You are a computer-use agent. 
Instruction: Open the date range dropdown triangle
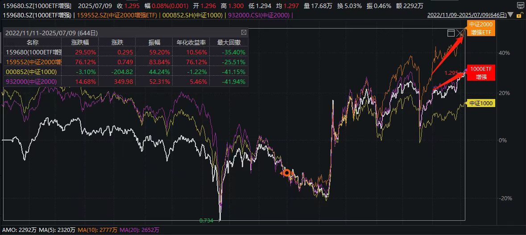pos(510,15)
